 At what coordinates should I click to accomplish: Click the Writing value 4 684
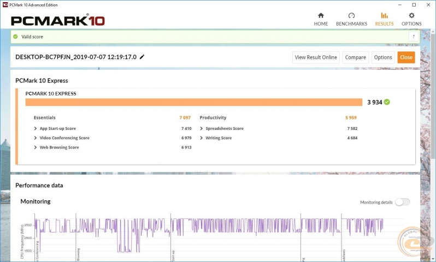tap(352, 138)
